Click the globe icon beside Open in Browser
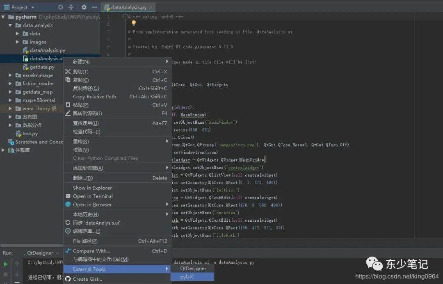443x284 pixels. tap(68, 204)
